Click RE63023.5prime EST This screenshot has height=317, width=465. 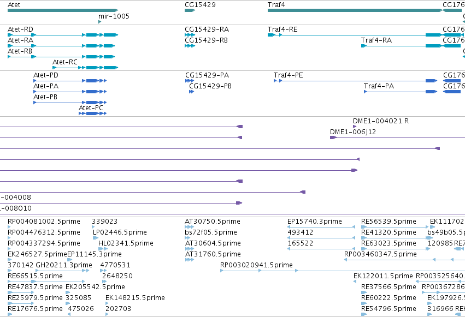tap(396, 249)
